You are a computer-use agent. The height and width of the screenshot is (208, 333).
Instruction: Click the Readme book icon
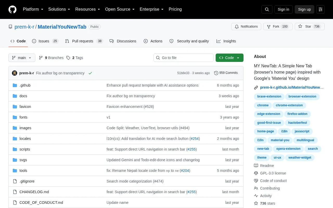click(x=256, y=166)
